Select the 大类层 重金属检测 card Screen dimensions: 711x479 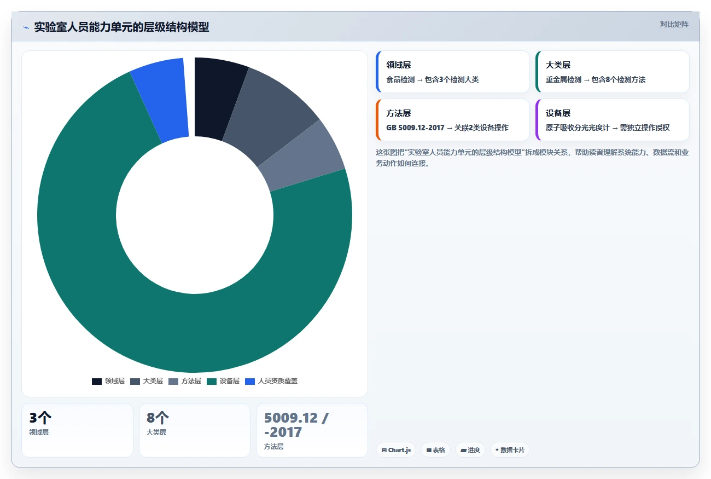coord(612,72)
